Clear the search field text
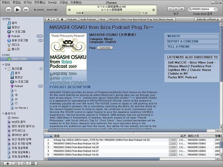223x167 pixels. click(215, 9)
